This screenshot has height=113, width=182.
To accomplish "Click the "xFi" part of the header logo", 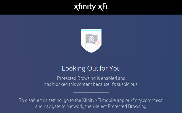I will point(103,7).
